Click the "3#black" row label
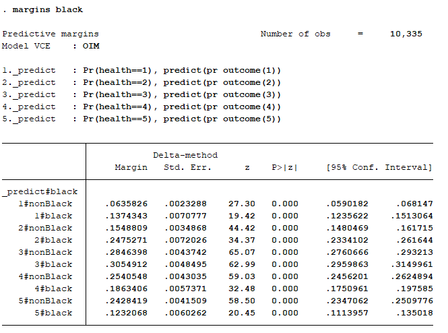 point(53,265)
